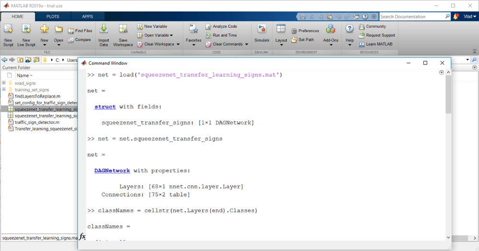Click Compare files
Viewport: 479px width, 251px height.
click(x=80, y=40)
